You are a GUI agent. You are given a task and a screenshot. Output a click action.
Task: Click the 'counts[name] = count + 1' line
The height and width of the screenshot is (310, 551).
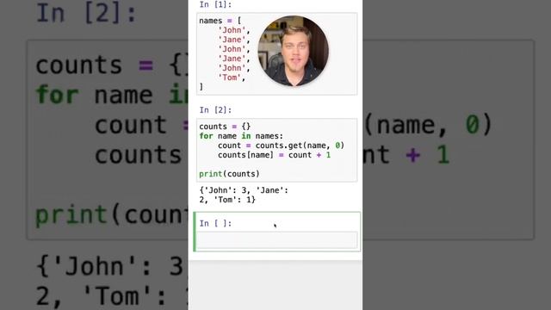pos(274,155)
